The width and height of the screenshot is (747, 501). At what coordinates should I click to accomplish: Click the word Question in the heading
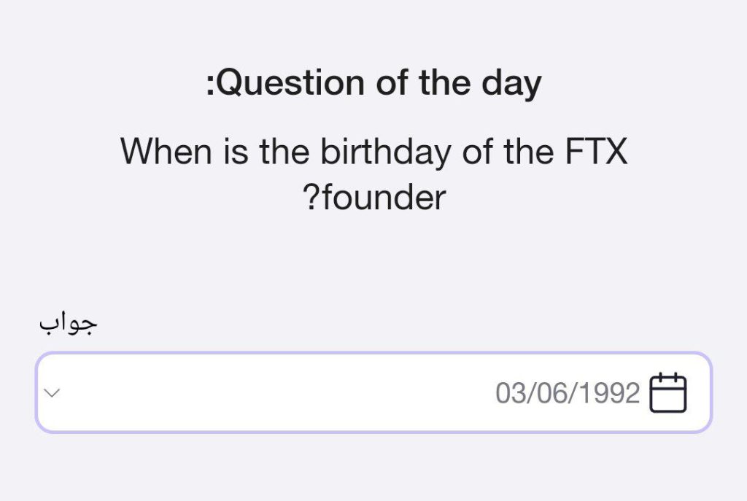[292, 83]
